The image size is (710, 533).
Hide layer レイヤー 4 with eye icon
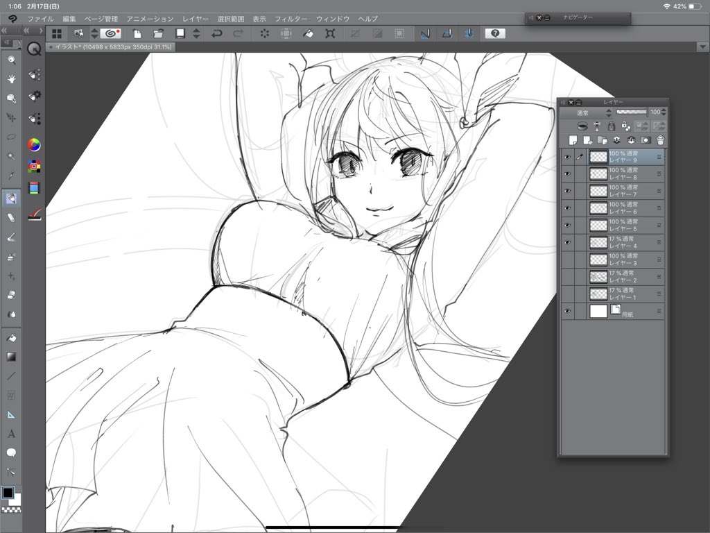coord(567,242)
